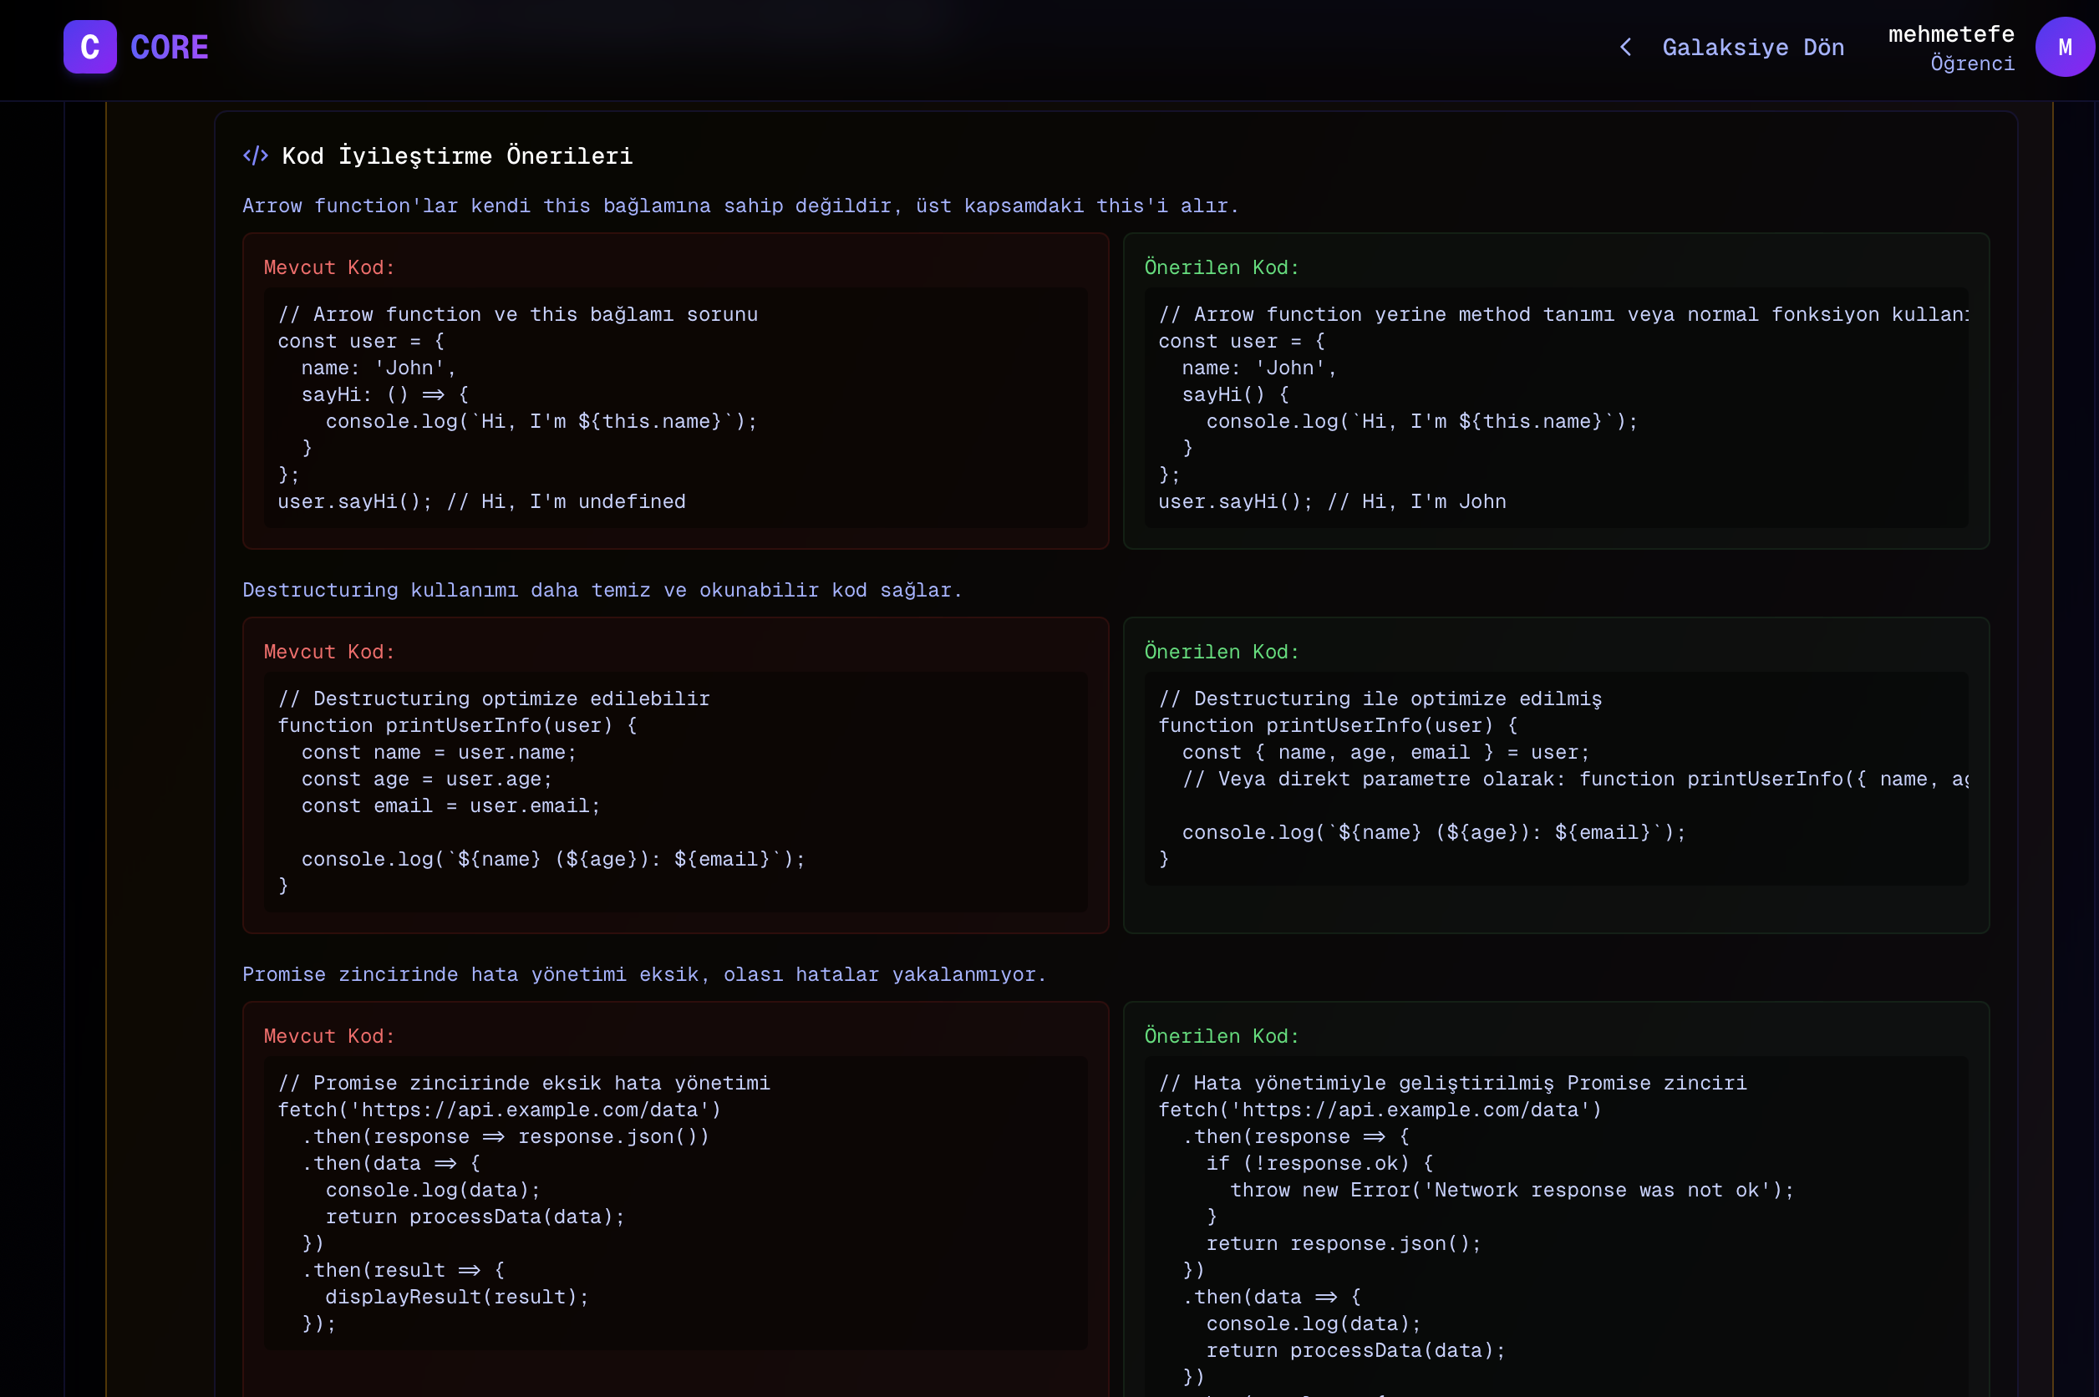The width and height of the screenshot is (2099, 1397).
Task: Click the throw new Error code line
Action: click(1511, 1190)
